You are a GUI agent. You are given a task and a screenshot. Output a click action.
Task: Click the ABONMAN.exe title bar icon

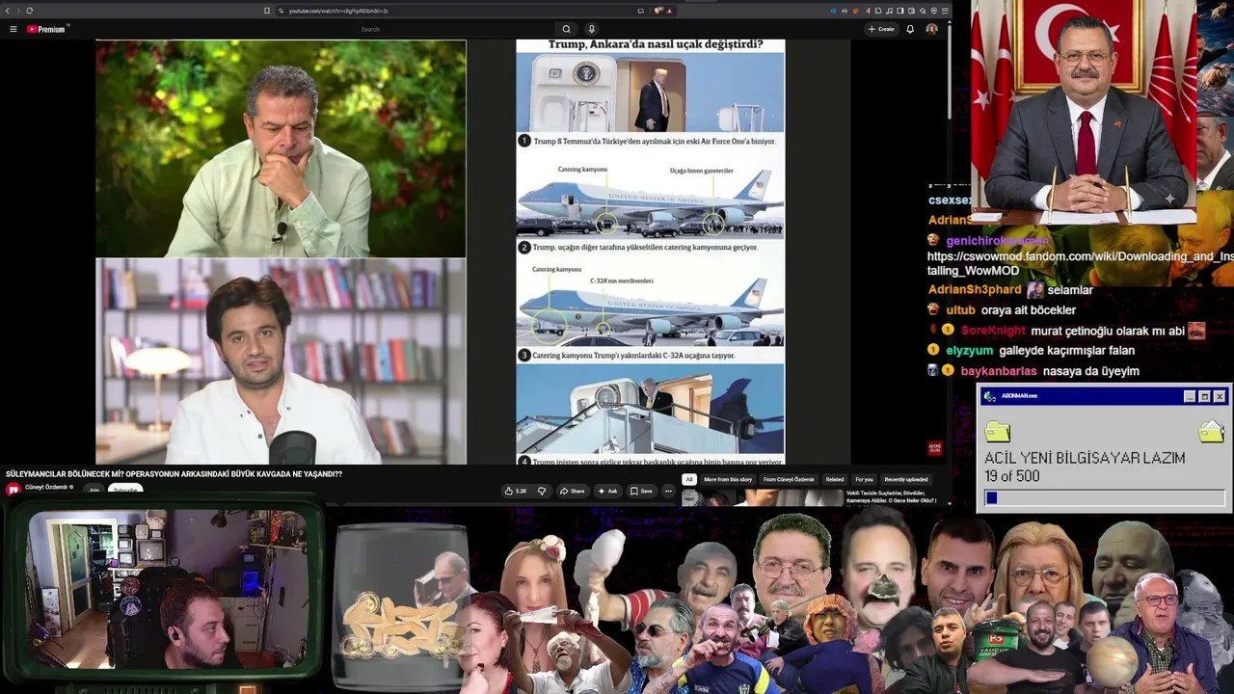989,396
